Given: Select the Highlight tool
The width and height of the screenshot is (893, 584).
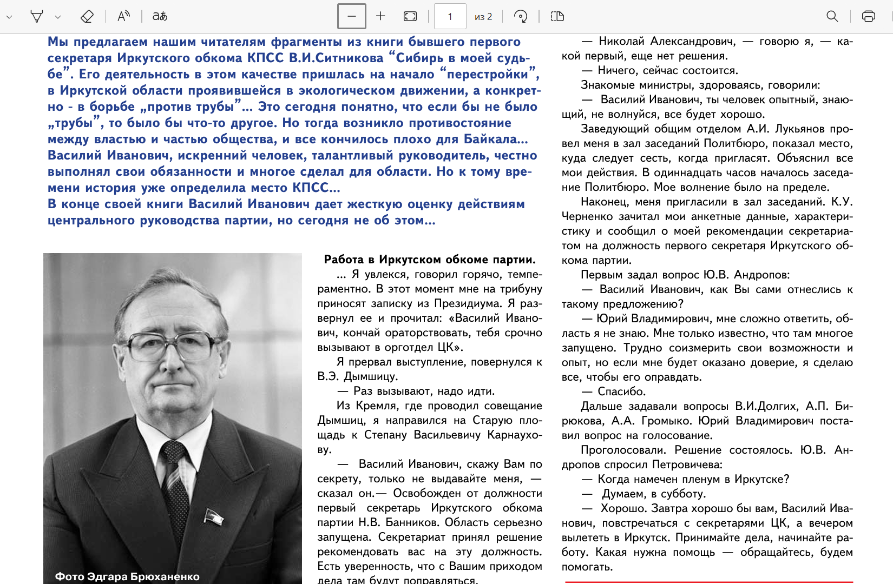Looking at the screenshot, I should (x=37, y=16).
